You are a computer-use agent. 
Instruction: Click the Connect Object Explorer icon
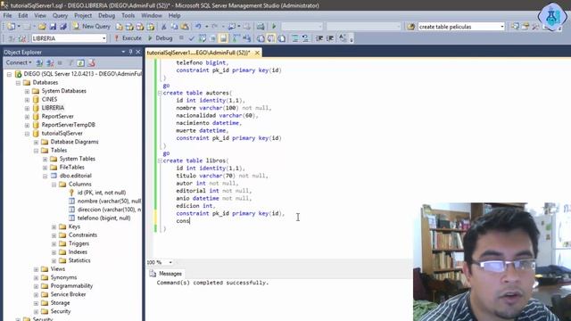[x=39, y=63]
